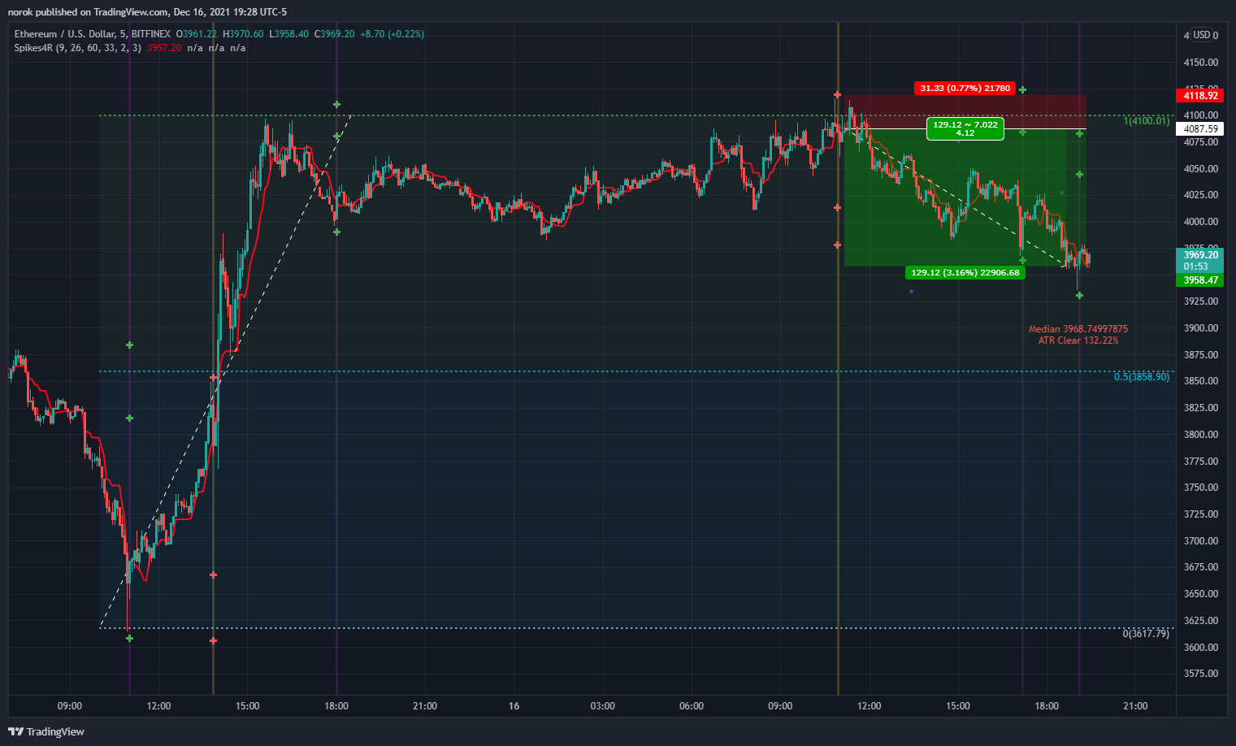Click the USD currency label on price axis
The width and height of the screenshot is (1236, 746).
pos(1201,35)
